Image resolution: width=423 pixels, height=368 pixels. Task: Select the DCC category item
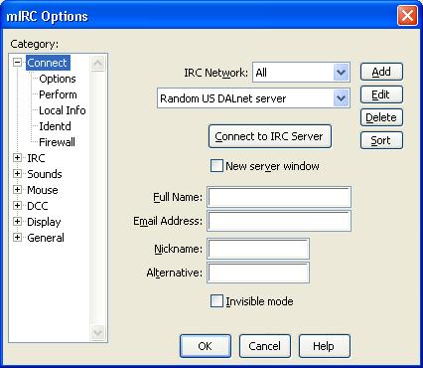[x=38, y=206]
